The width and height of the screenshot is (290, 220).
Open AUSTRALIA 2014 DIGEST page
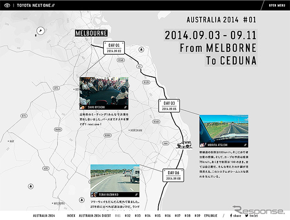pos(95,215)
